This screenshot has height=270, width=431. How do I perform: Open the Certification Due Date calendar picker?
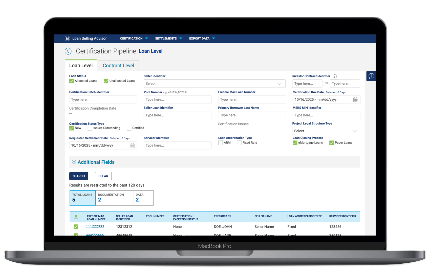[x=355, y=100]
